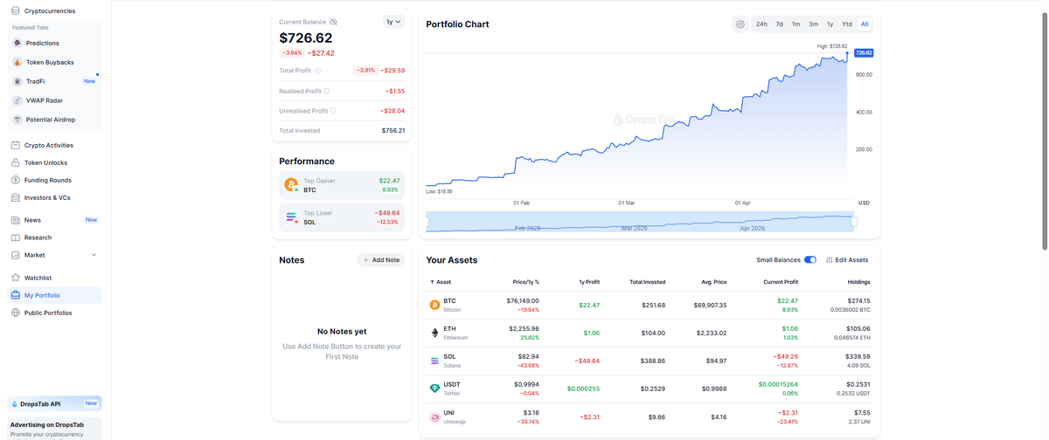This screenshot has width=1049, height=440.
Task: Click the Solana logo in assets
Action: (434, 361)
